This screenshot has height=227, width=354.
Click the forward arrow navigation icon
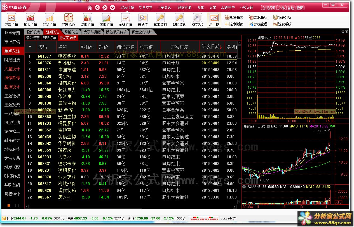[x=105, y=8]
